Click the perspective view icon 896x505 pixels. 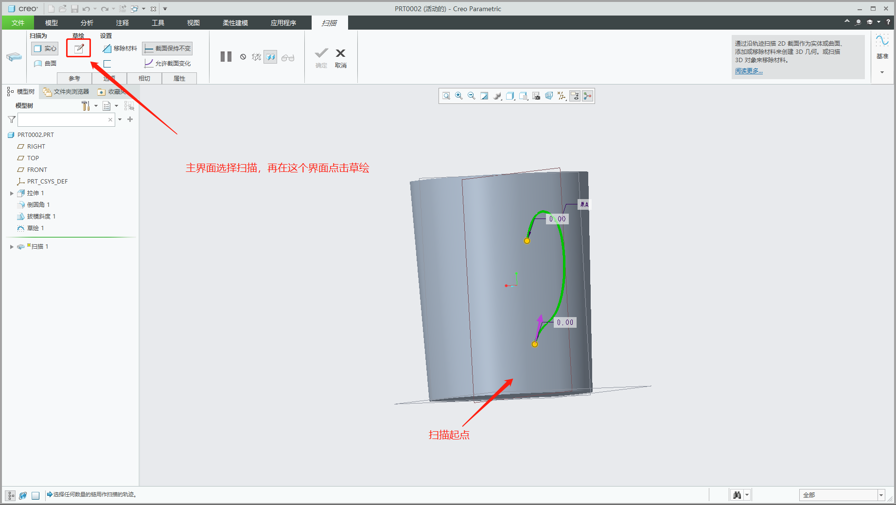click(549, 96)
